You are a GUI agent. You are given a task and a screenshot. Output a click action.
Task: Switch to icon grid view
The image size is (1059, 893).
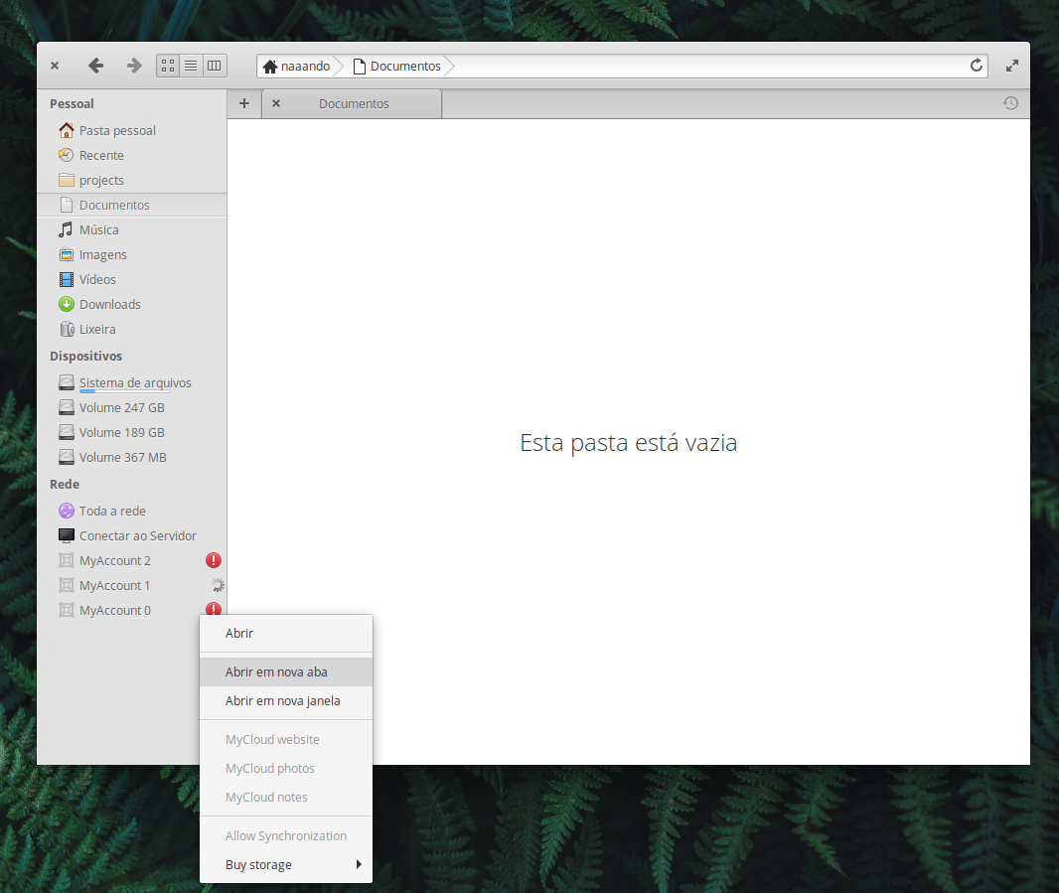click(168, 66)
